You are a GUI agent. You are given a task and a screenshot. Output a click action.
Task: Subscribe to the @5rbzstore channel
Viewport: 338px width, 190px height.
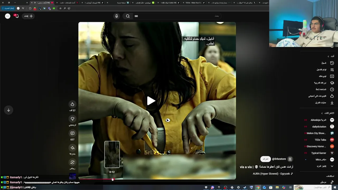[265, 159]
